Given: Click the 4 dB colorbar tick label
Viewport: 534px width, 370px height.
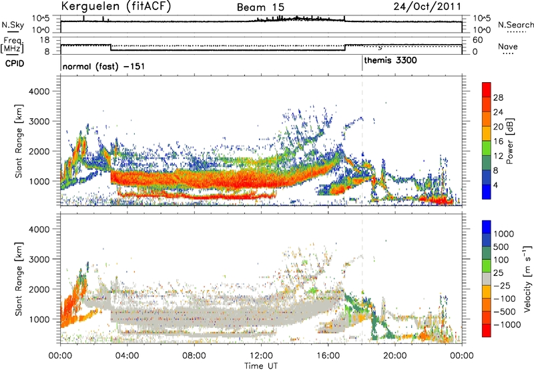Looking at the screenshot, I should tap(495, 186).
